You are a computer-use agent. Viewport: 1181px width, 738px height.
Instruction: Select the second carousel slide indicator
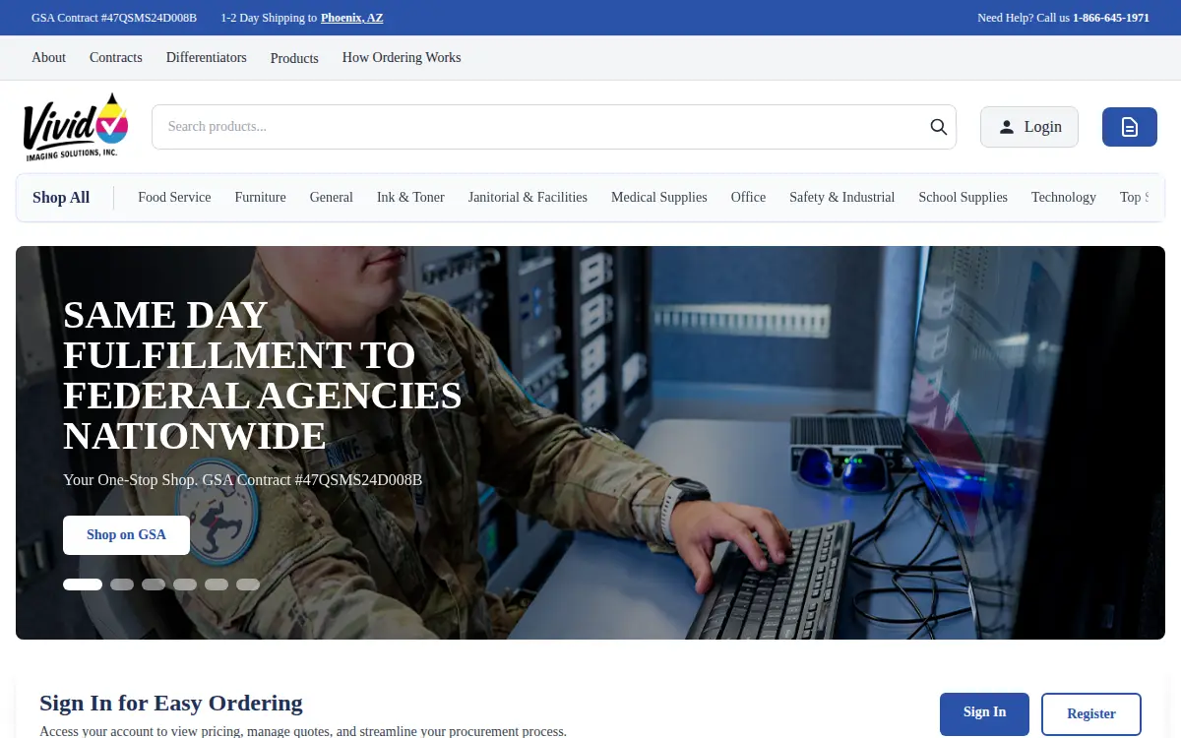122,584
